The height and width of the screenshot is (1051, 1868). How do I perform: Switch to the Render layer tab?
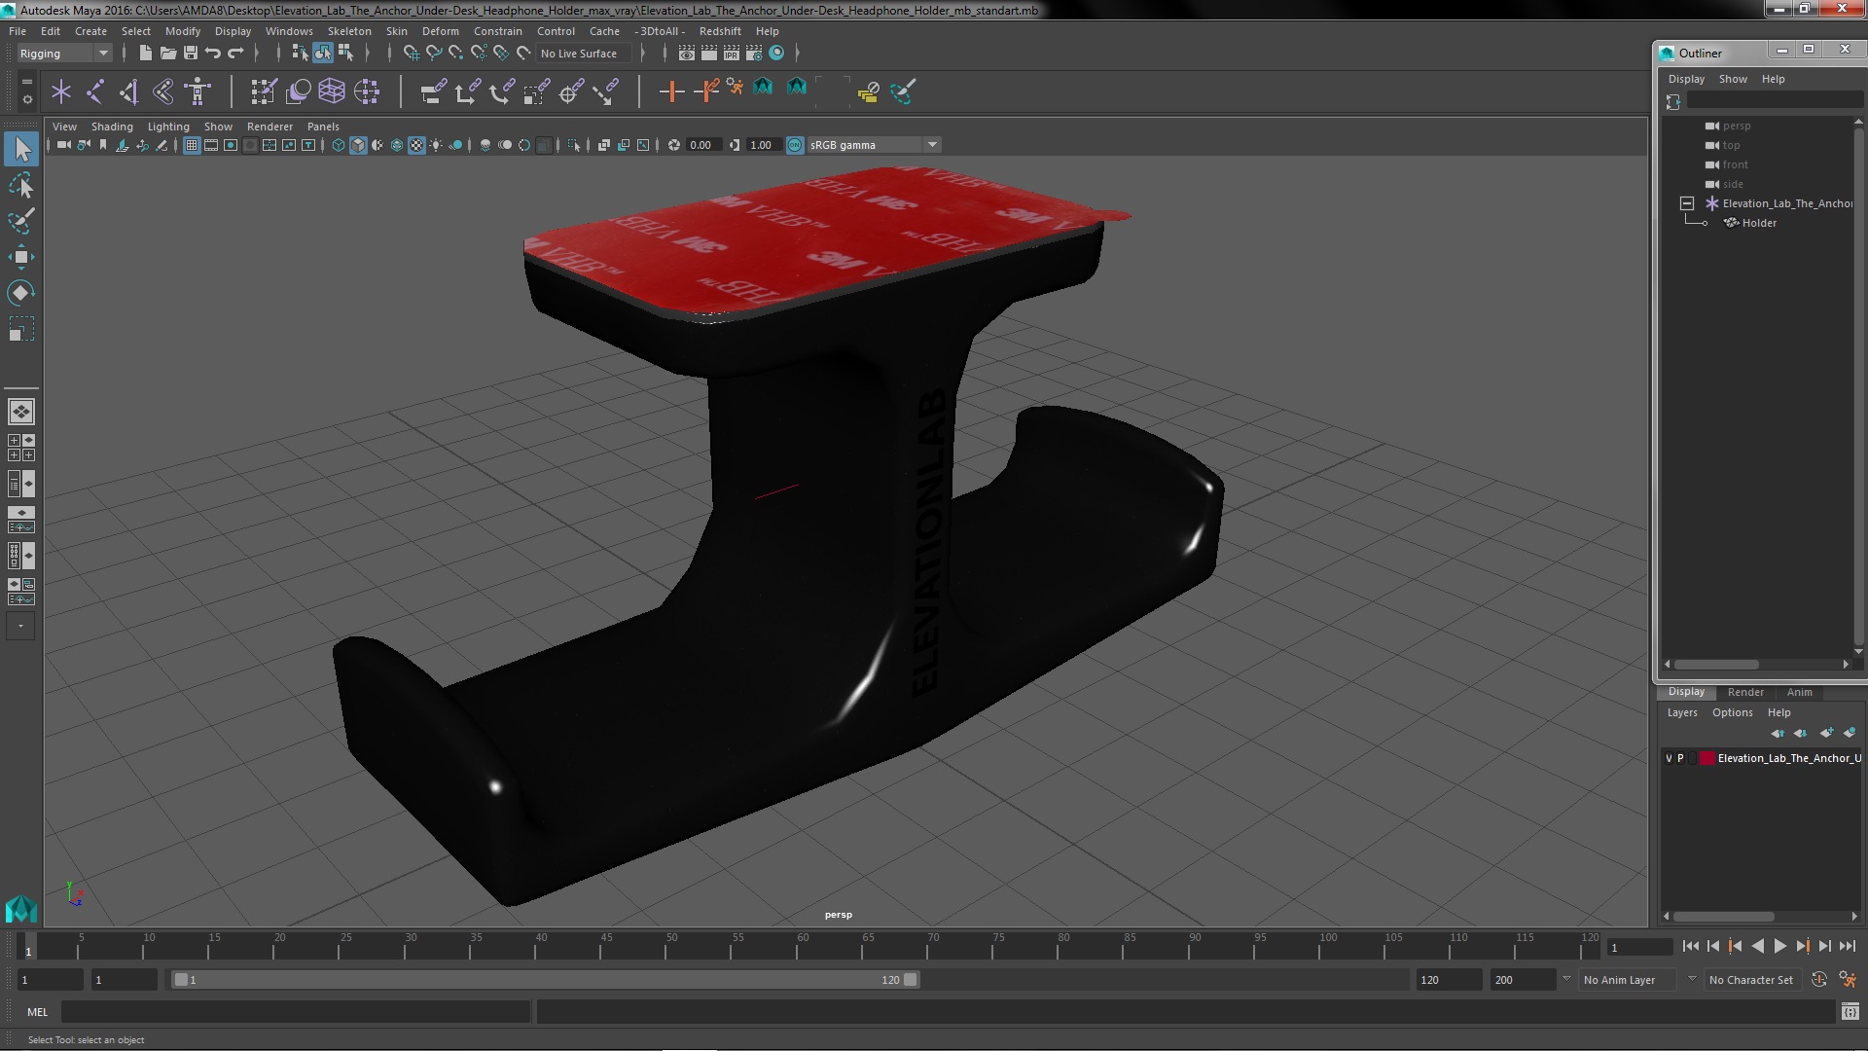click(1745, 692)
